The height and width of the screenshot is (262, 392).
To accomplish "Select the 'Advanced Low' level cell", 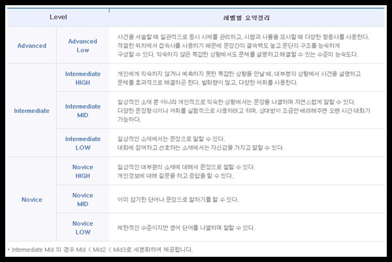I will coord(82,46).
